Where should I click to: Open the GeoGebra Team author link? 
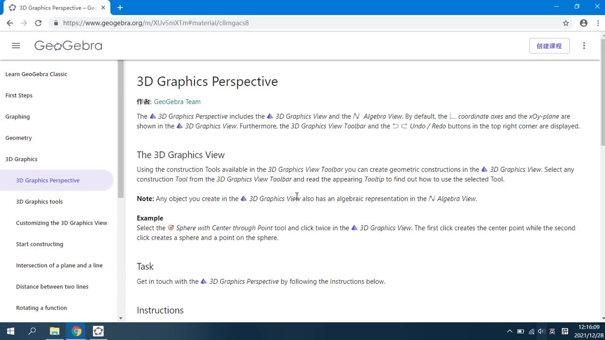[x=177, y=102]
